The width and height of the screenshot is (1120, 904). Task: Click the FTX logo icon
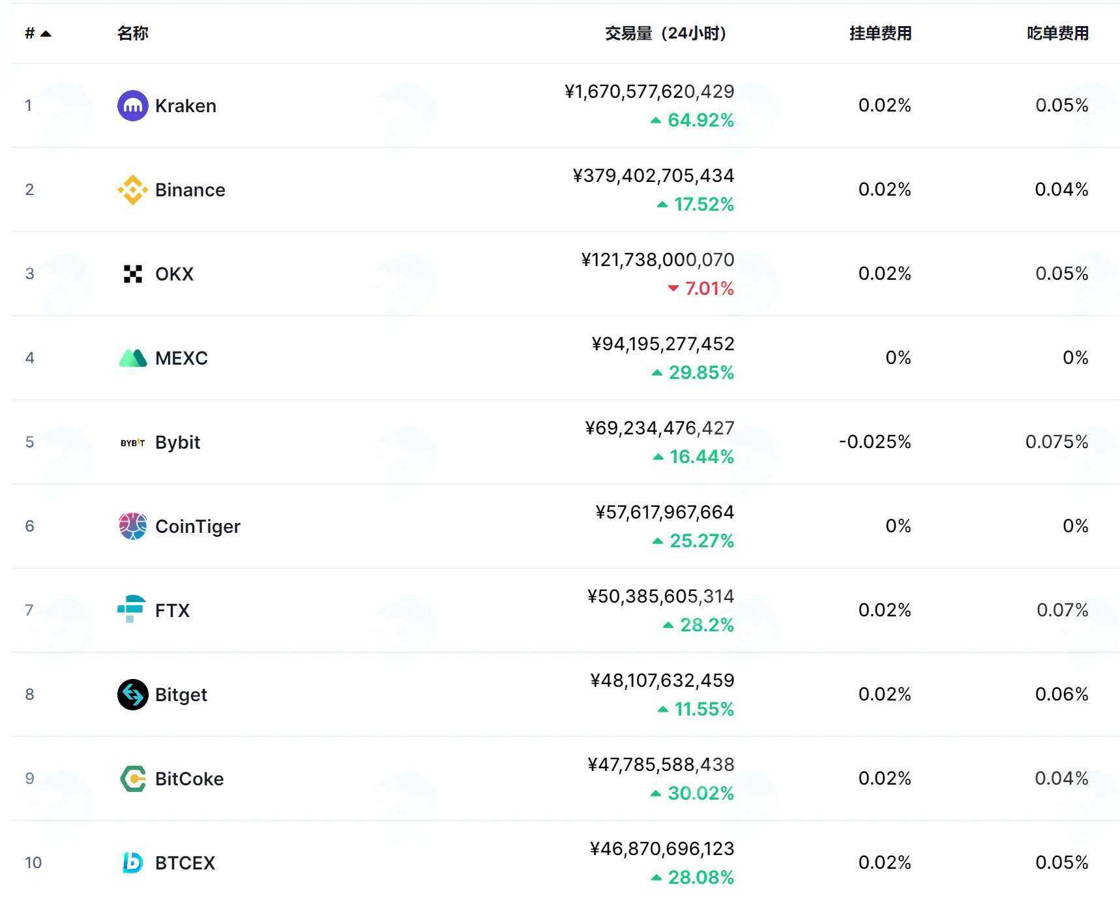[132, 609]
